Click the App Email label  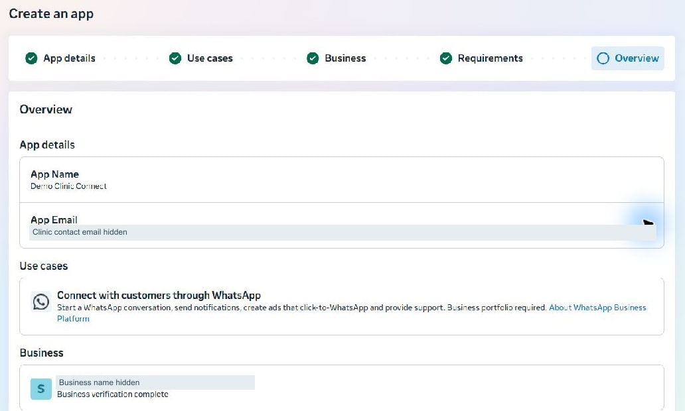54,220
